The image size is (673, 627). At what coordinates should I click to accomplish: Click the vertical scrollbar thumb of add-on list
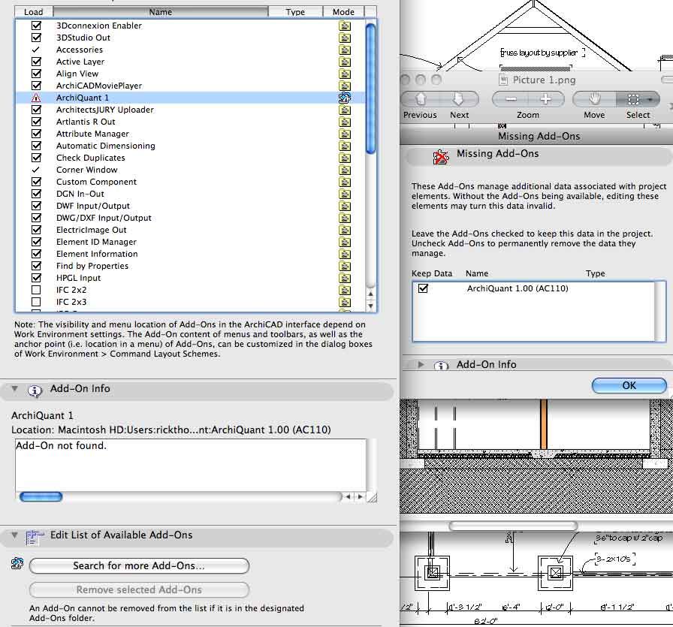tap(370, 89)
